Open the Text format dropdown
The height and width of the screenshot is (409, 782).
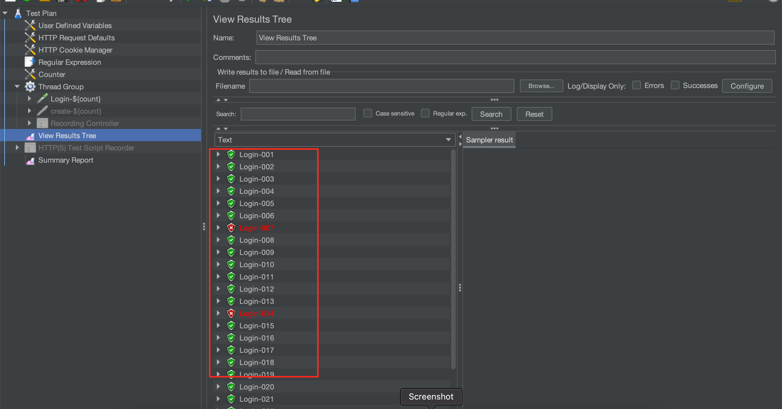tap(448, 139)
